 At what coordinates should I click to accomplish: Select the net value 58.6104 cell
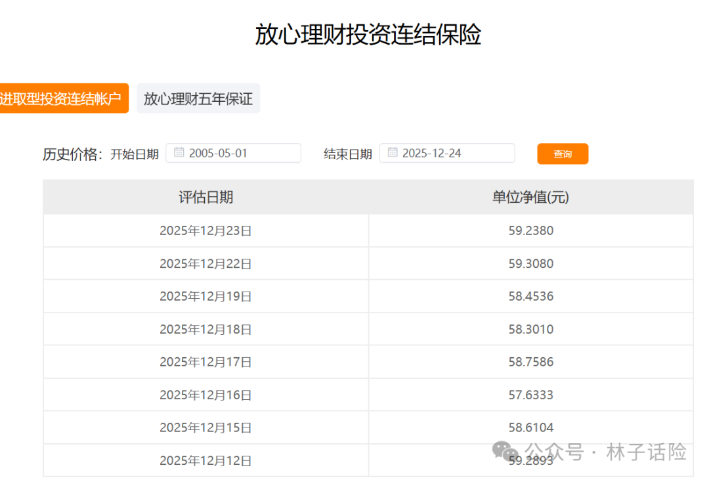point(530,427)
